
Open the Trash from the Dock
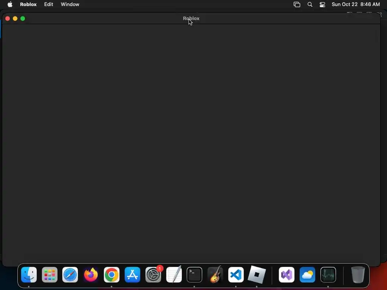[x=358, y=275]
